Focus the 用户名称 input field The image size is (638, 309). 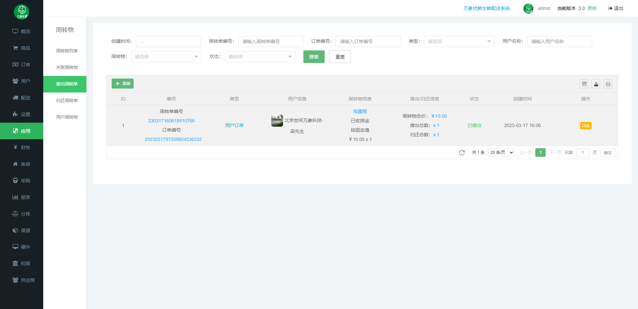[x=560, y=41]
